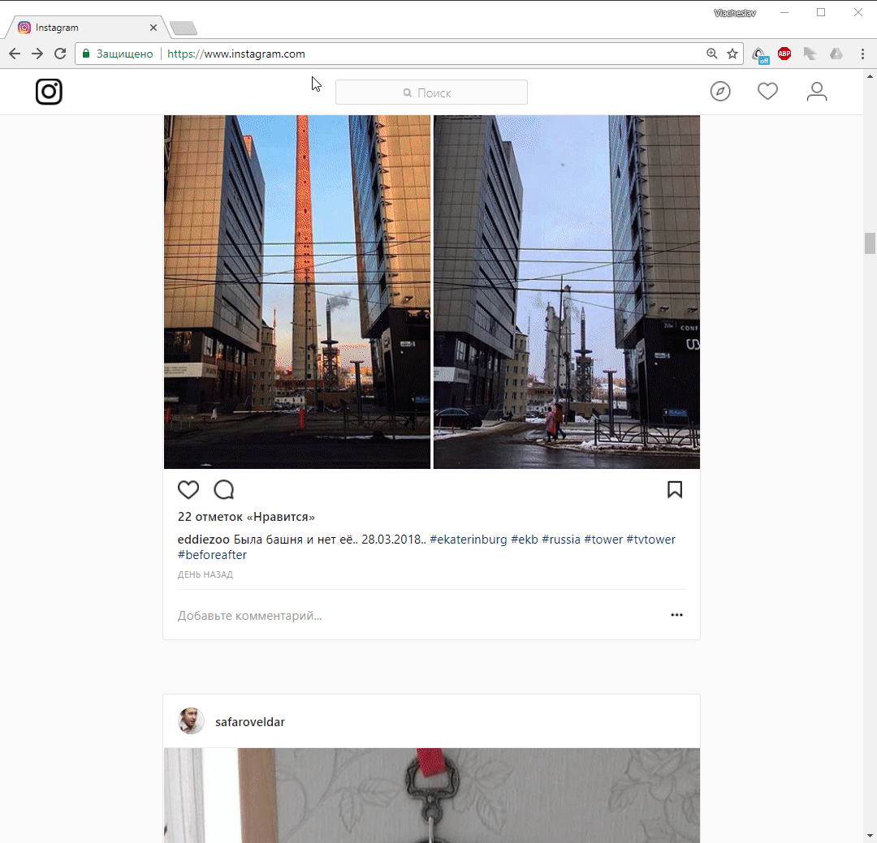877x843 pixels.
Task: Open the profile person icon
Action: [x=817, y=91]
